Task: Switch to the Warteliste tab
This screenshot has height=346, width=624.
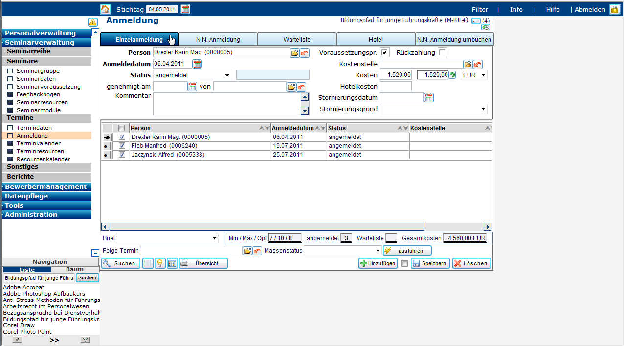Action: point(297,39)
